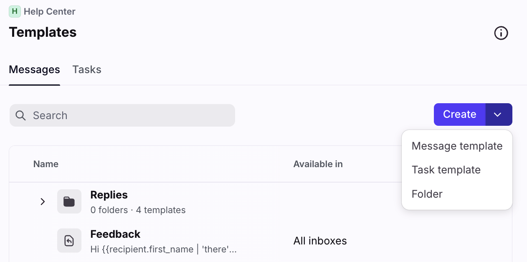Switch to the Messages tab
527x262 pixels.
pos(34,69)
